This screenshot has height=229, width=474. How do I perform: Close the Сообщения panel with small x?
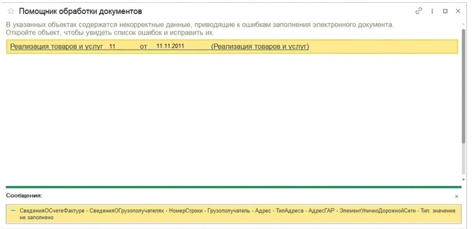(456, 197)
